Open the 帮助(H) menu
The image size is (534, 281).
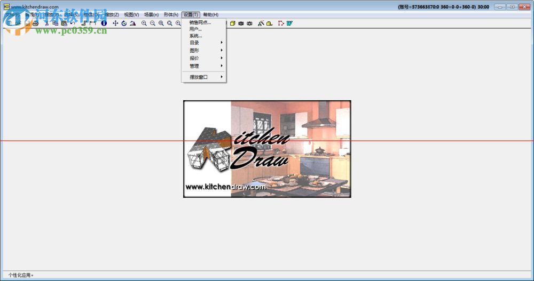point(211,14)
